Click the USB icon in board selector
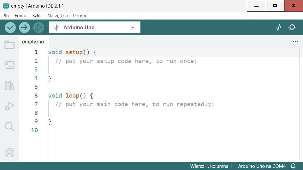 coord(56,27)
